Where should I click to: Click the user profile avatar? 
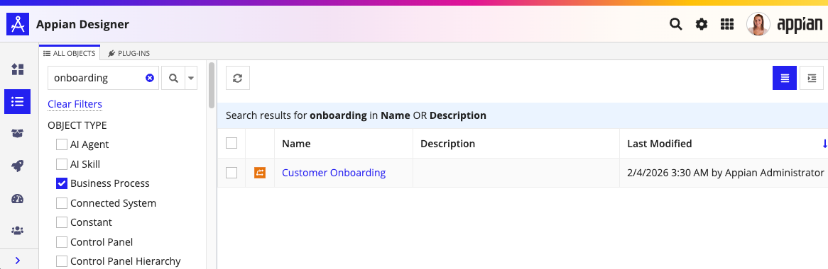[758, 24]
